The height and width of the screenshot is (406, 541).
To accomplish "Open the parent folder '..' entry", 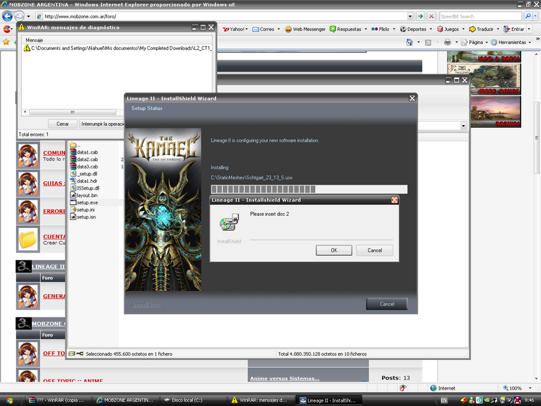I will [78, 145].
